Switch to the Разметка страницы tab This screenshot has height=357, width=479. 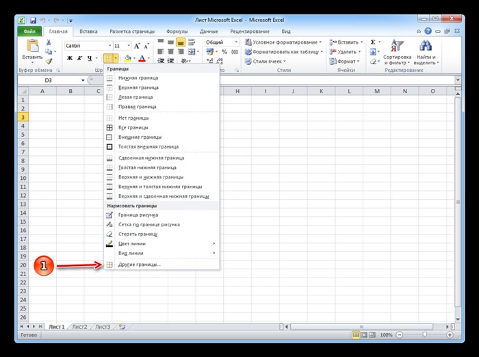[x=132, y=31]
